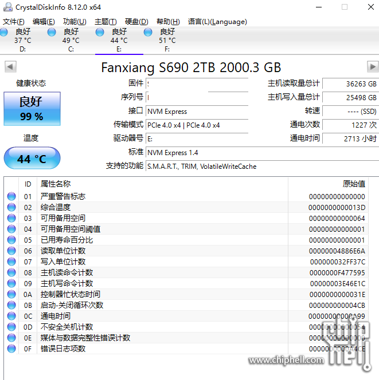Click the CrystalDiskInfo app icon in title bar
Image resolution: width=379 pixels, height=380 pixels.
point(8,7)
